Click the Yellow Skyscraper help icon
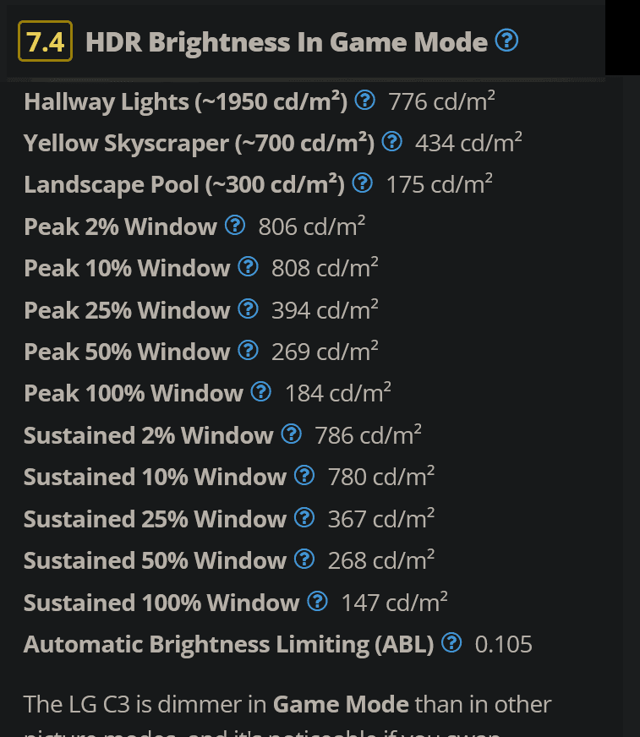Image resolution: width=640 pixels, height=737 pixels. coord(391,141)
